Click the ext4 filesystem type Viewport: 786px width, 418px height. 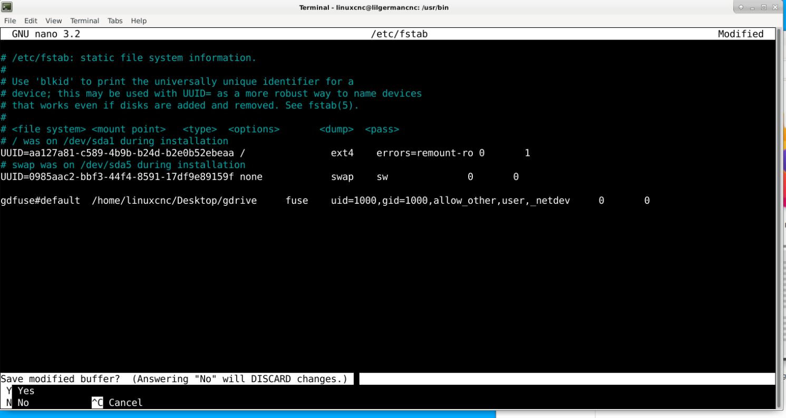click(342, 153)
